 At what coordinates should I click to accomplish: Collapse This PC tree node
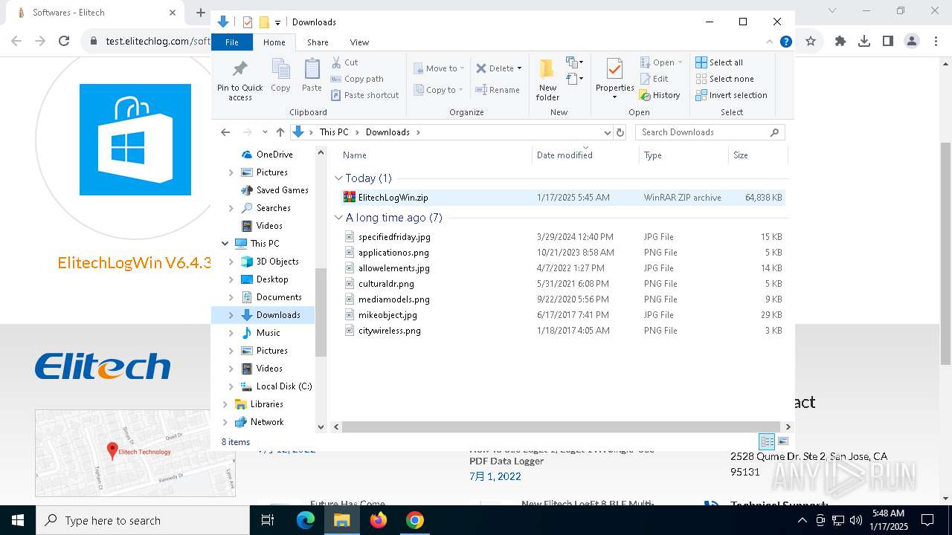pyautogui.click(x=225, y=244)
